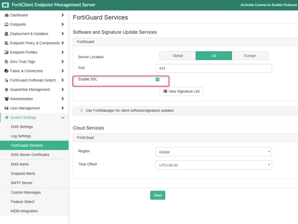Expand the Endpoint Profiles chevron
Viewport: 298px width, 224px height.
pos(63,52)
